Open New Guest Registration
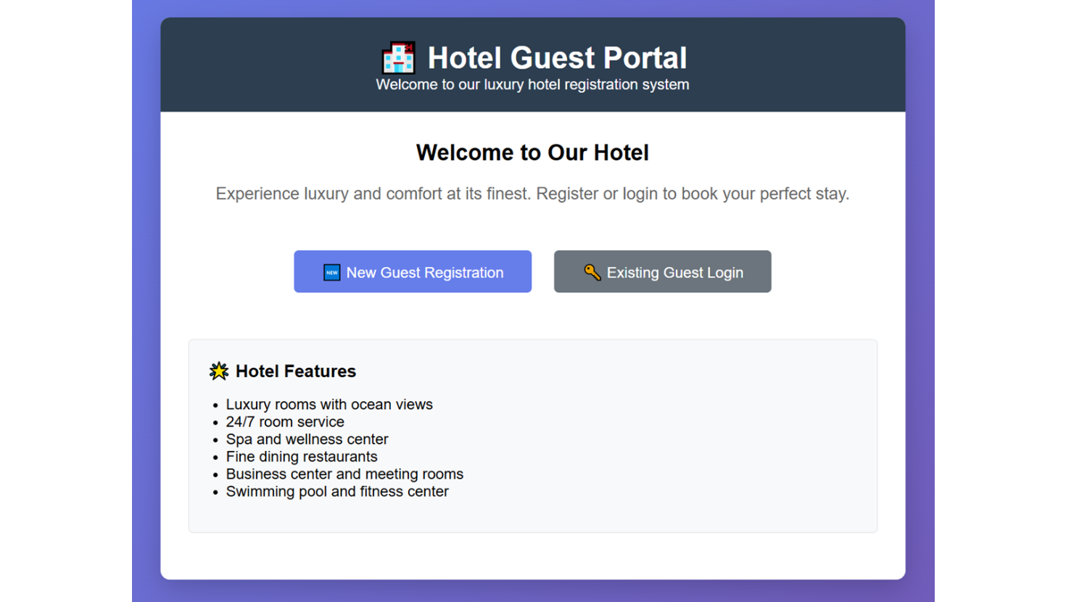1066x602 pixels. click(x=413, y=272)
